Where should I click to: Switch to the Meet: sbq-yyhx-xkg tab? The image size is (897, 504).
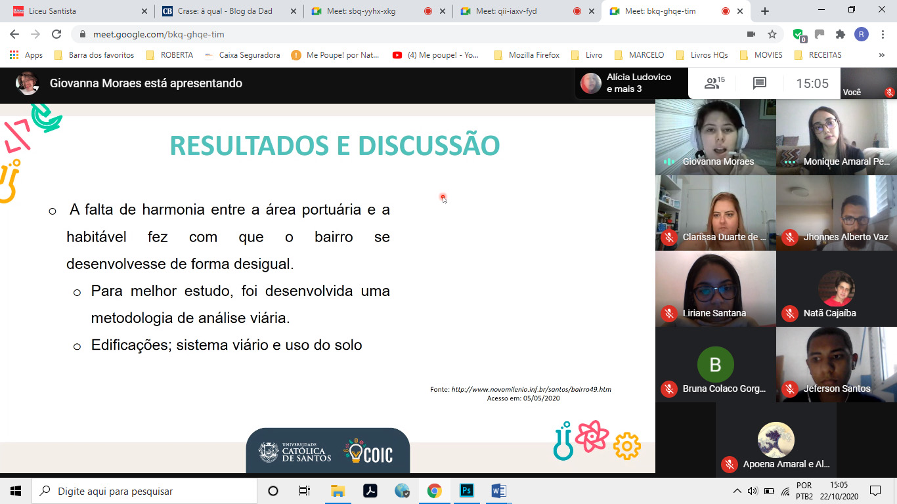pyautogui.click(x=368, y=11)
